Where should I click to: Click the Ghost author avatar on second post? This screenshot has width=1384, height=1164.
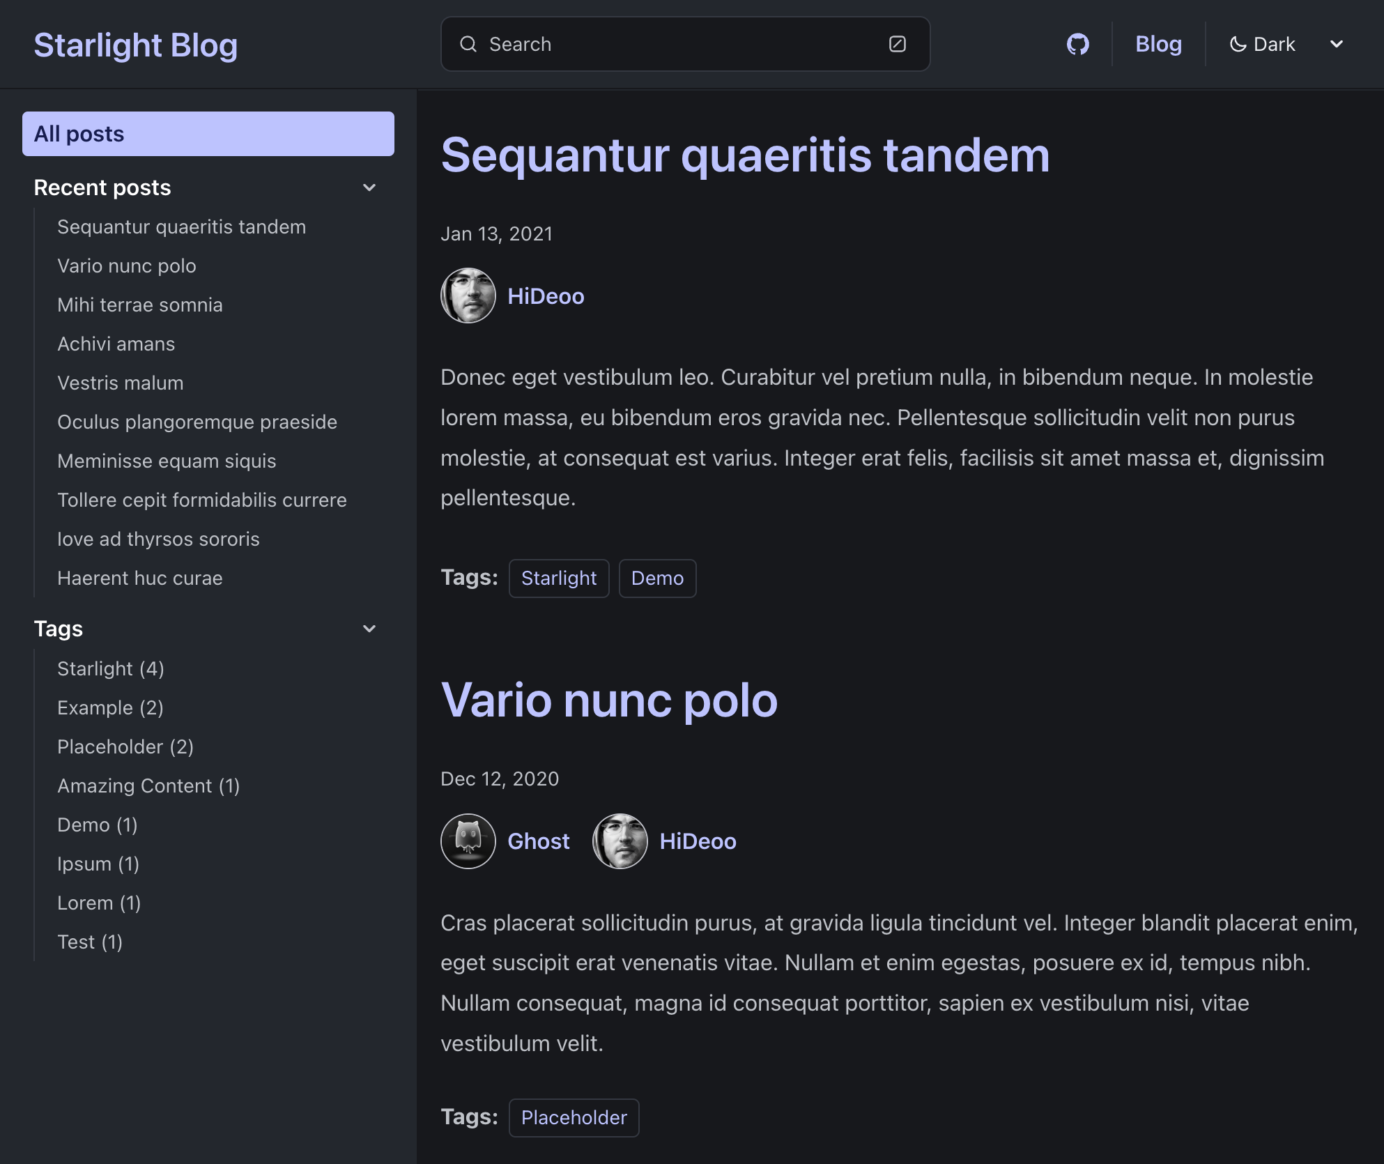468,841
